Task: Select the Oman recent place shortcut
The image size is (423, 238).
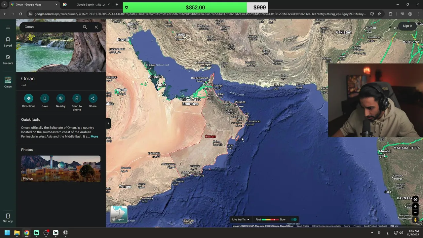Action: coord(8,82)
